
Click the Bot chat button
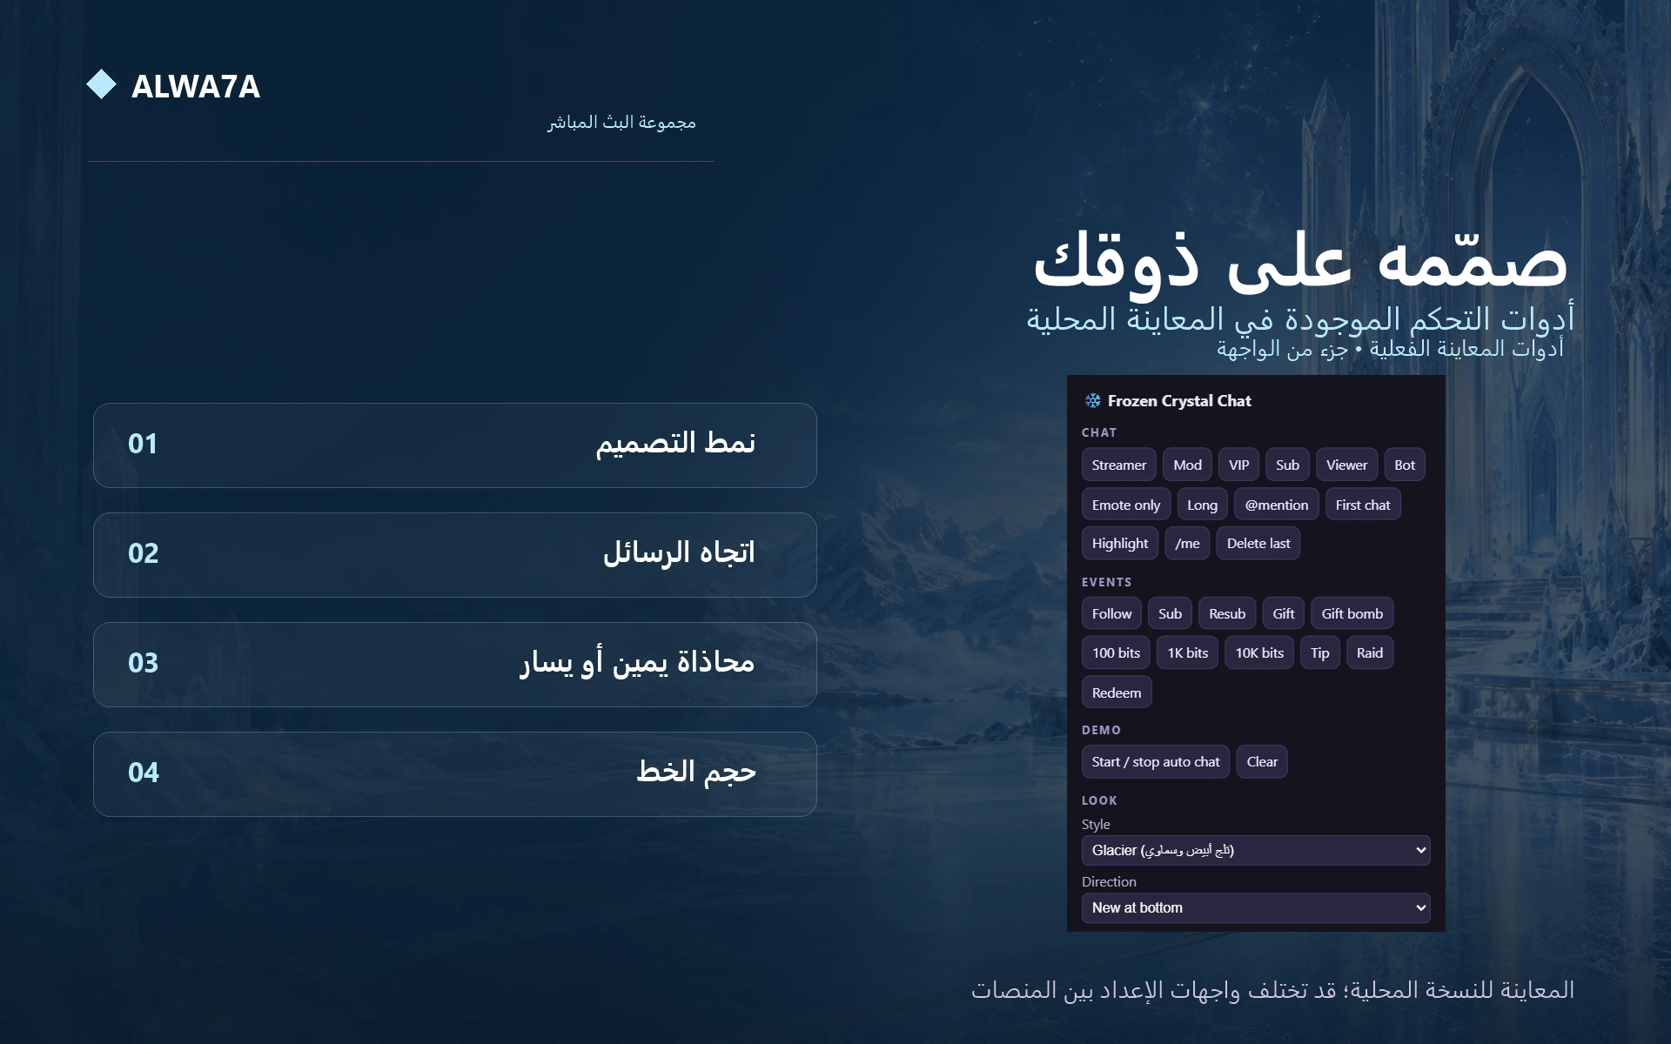pos(1404,465)
